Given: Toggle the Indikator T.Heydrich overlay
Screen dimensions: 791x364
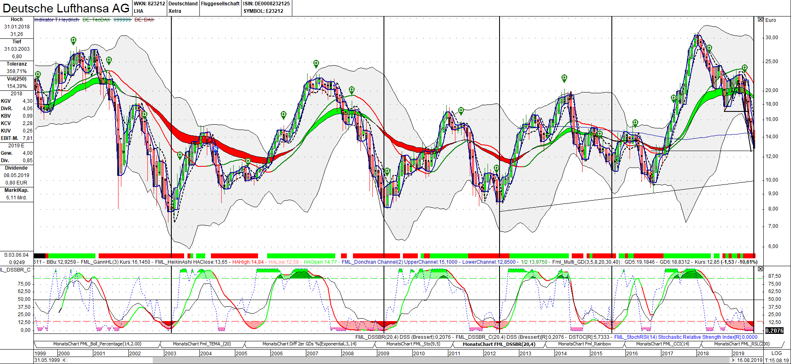Looking at the screenshot, I should [x=57, y=20].
